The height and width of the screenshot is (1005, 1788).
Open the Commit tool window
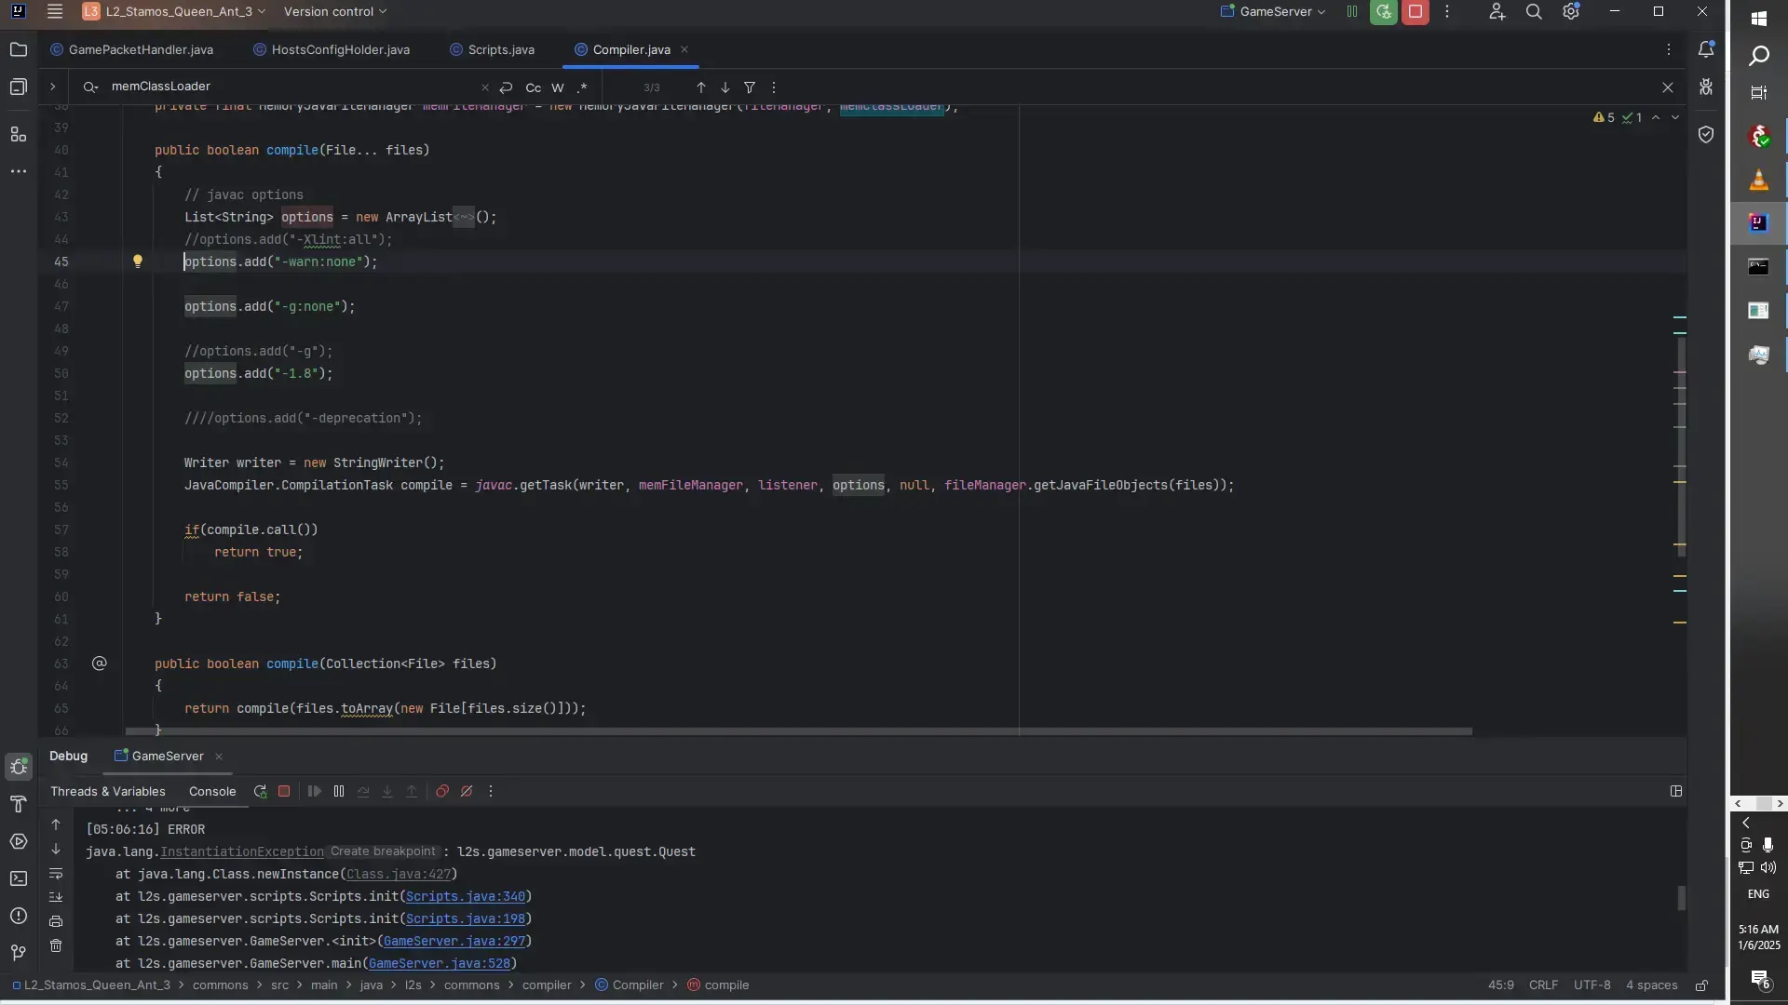point(19,87)
